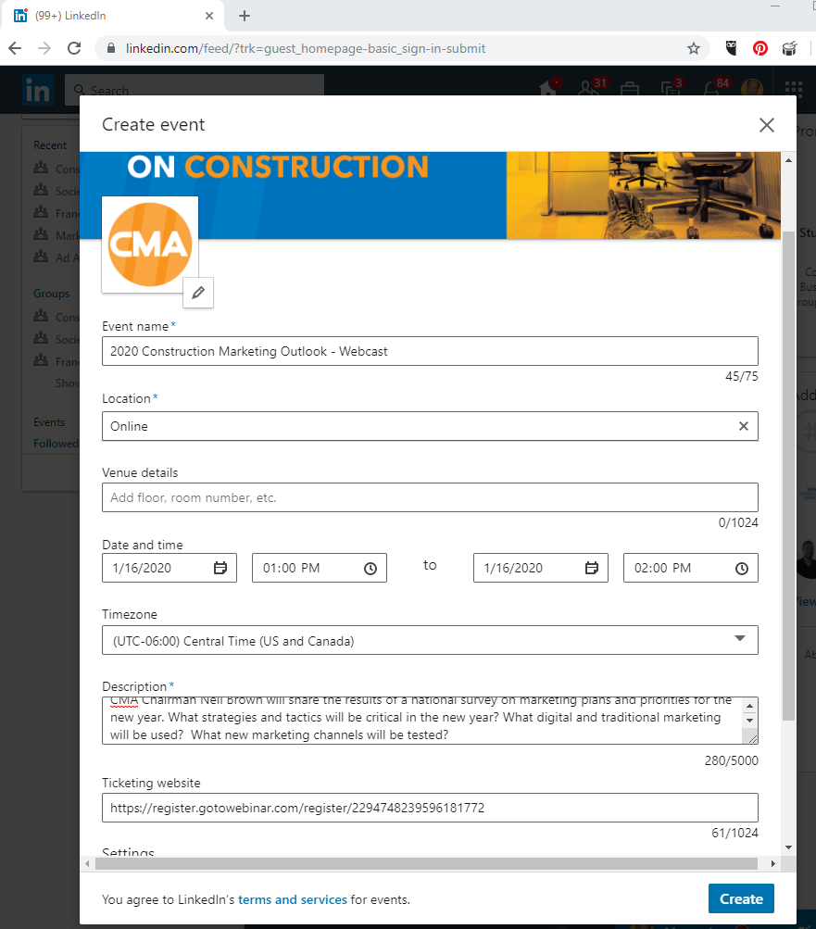Click the start date field 1/16/2020

coord(169,568)
